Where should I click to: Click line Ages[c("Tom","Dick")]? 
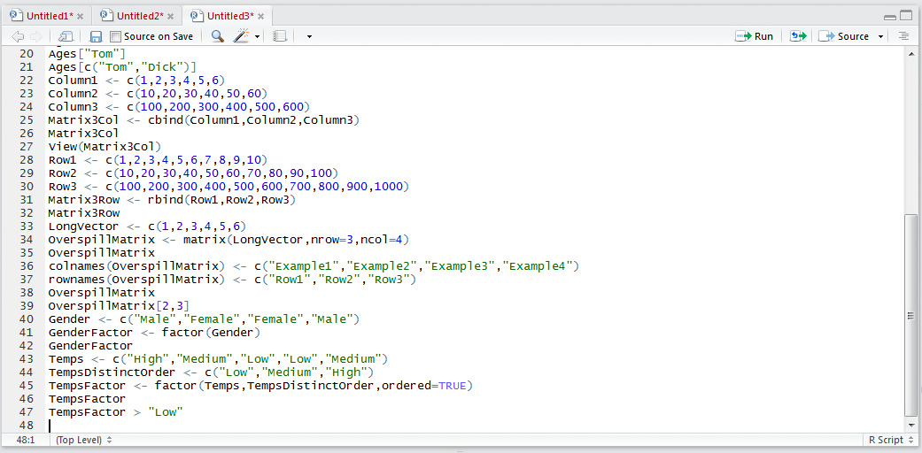[x=122, y=67]
